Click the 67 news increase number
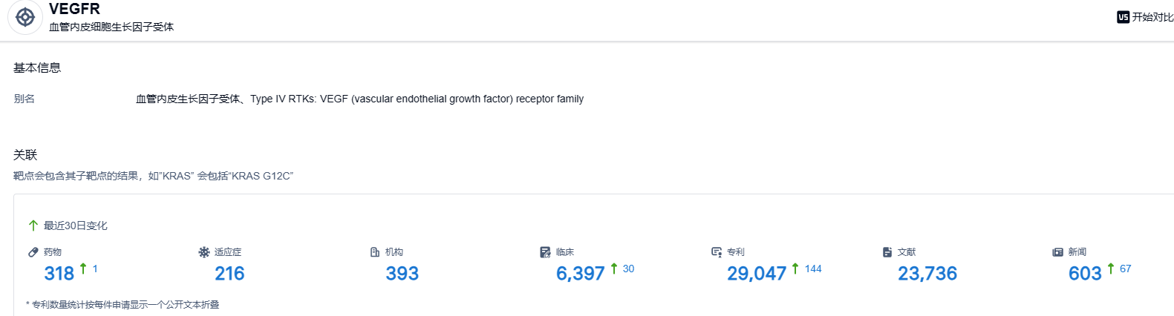 [1125, 269]
